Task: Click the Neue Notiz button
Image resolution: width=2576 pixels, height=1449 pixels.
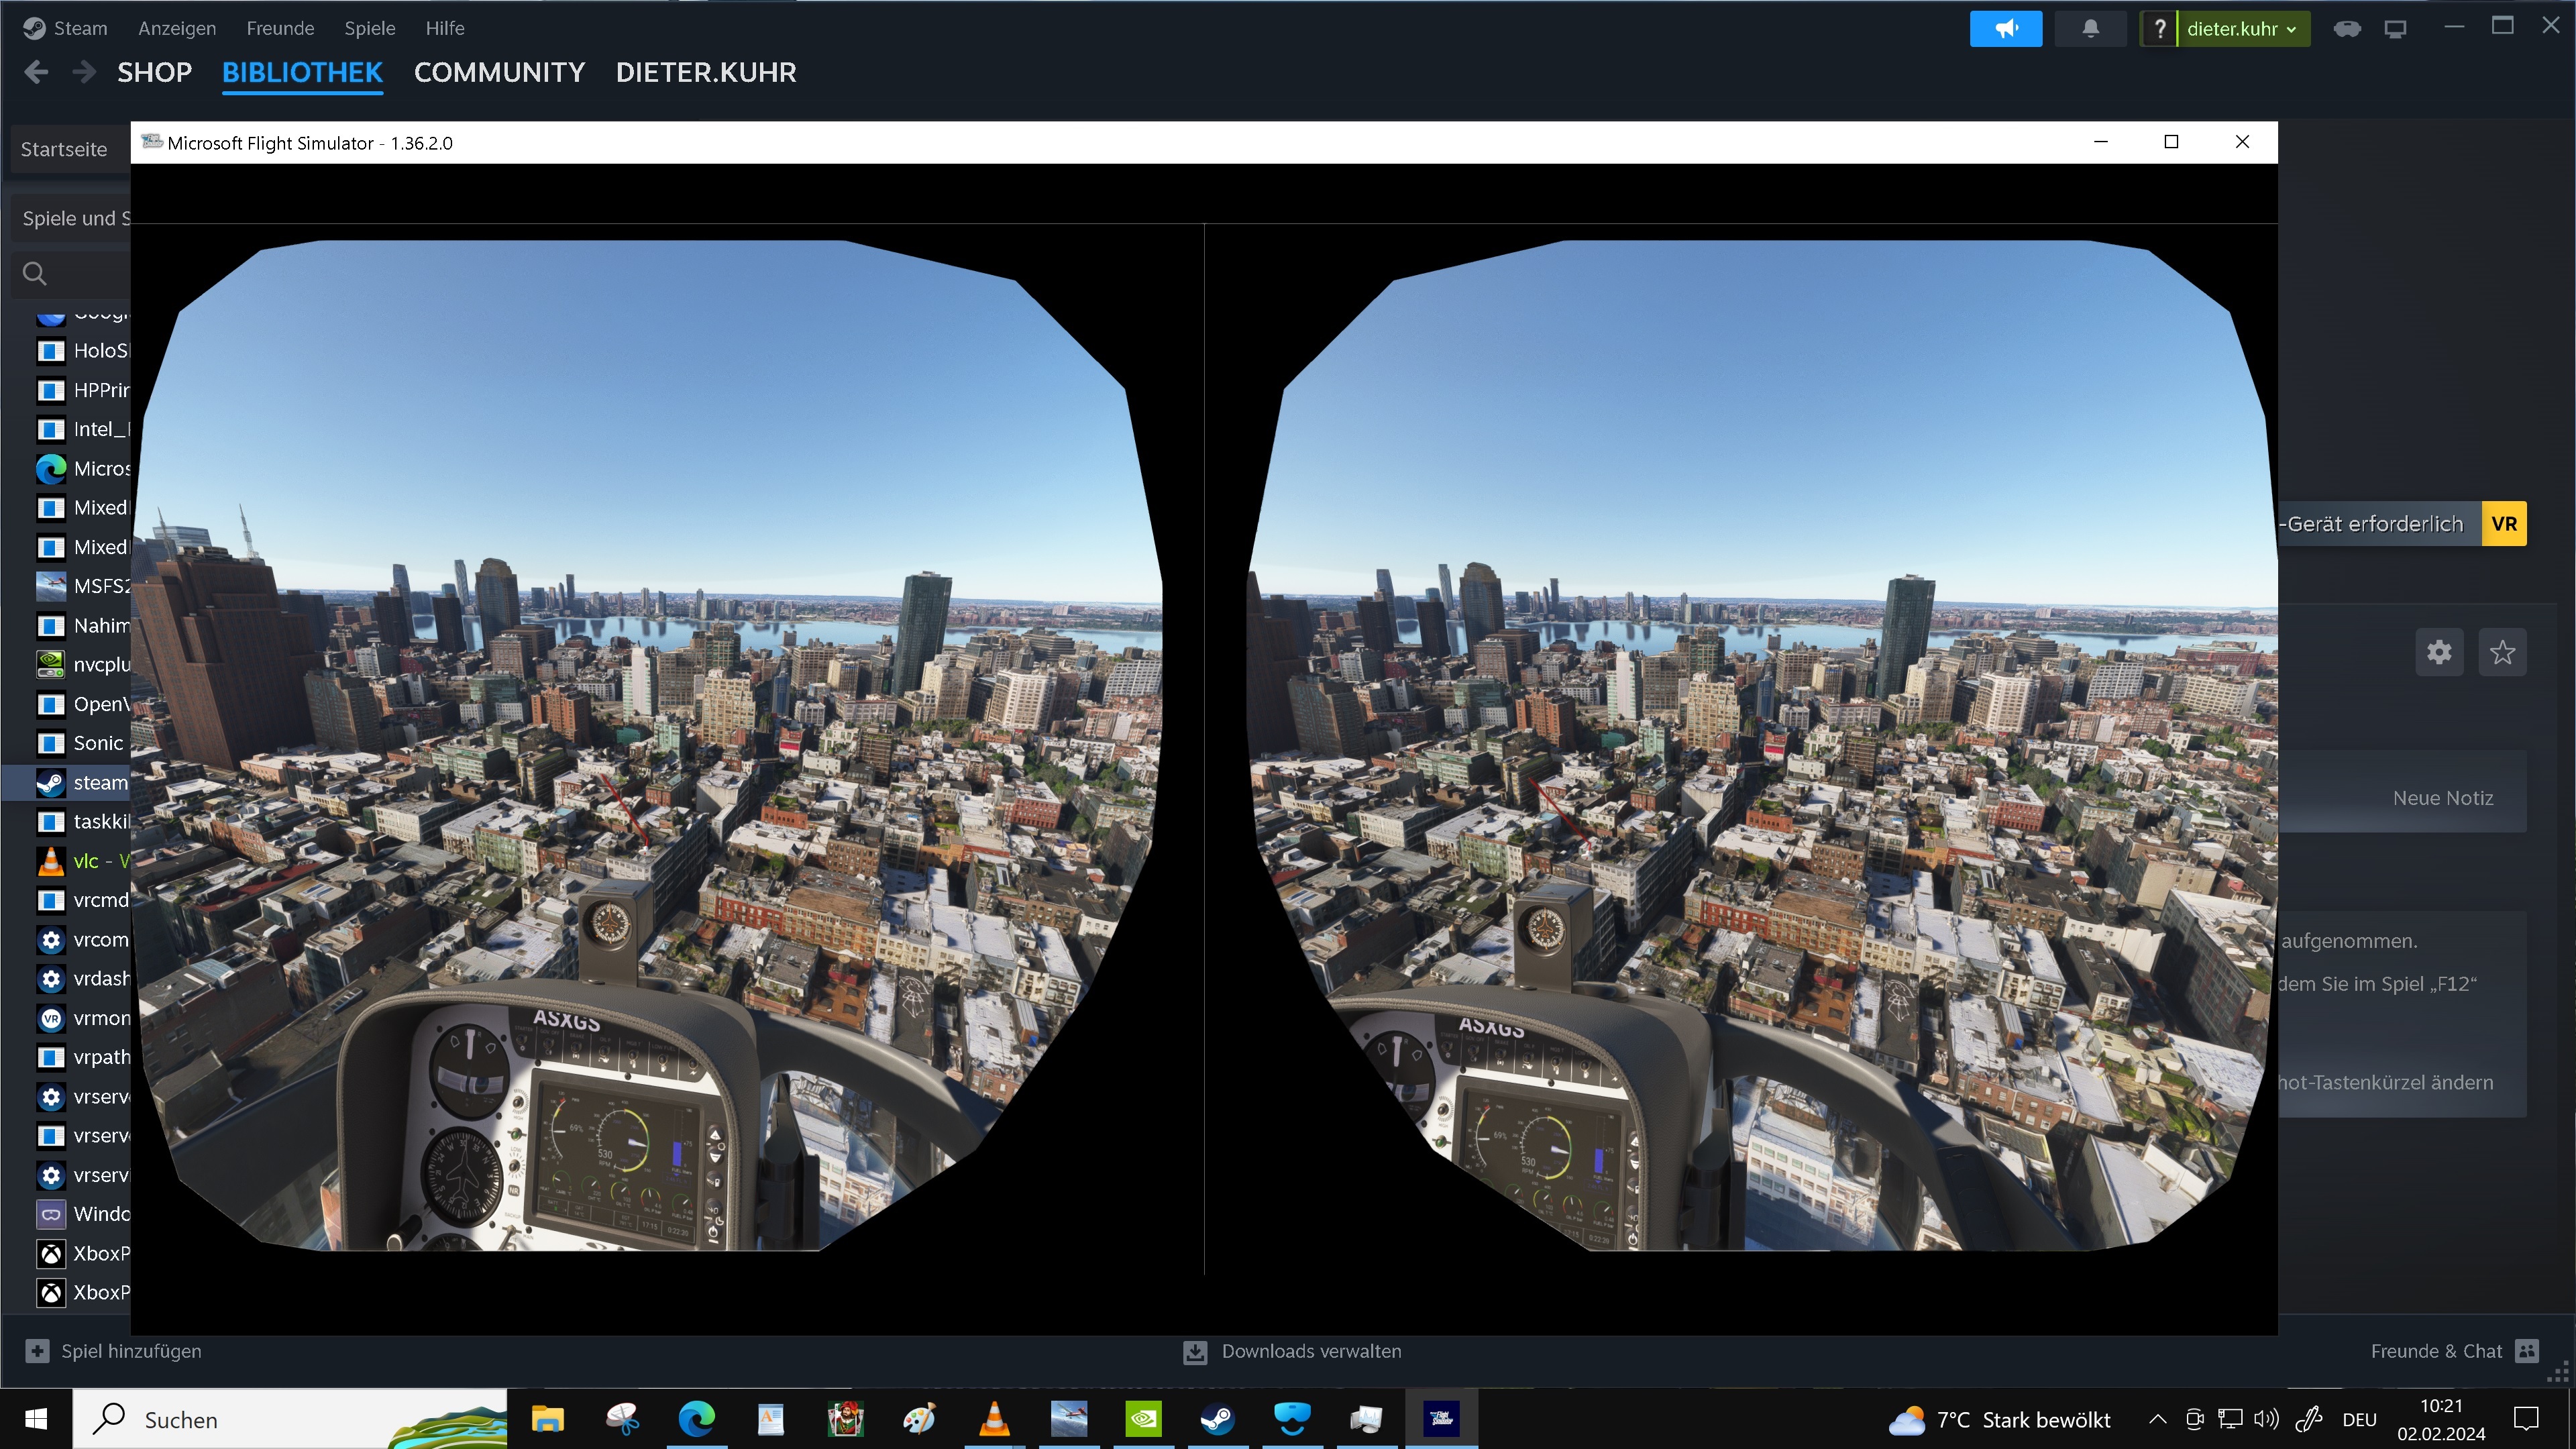Action: point(2443,798)
